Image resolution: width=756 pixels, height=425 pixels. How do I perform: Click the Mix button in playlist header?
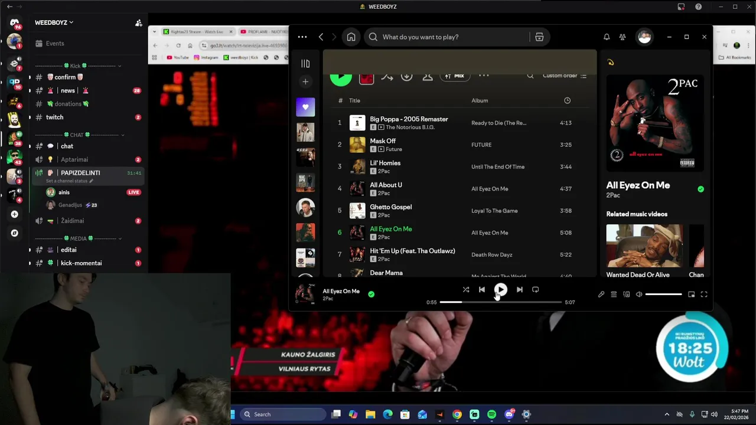[x=454, y=76]
